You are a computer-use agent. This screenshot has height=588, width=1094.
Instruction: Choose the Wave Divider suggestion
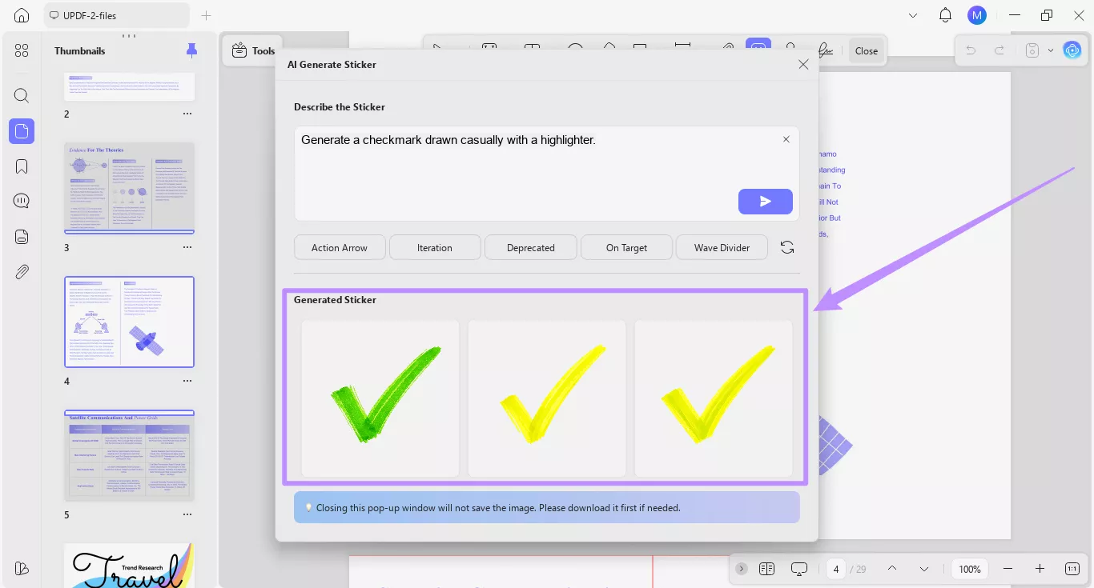722,247
